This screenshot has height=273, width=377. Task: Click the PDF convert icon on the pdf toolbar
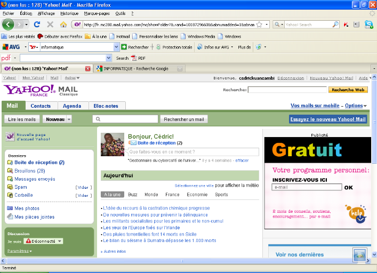[x=134, y=58]
